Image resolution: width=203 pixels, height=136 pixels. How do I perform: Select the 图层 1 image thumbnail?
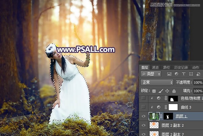[x=154, y=116]
